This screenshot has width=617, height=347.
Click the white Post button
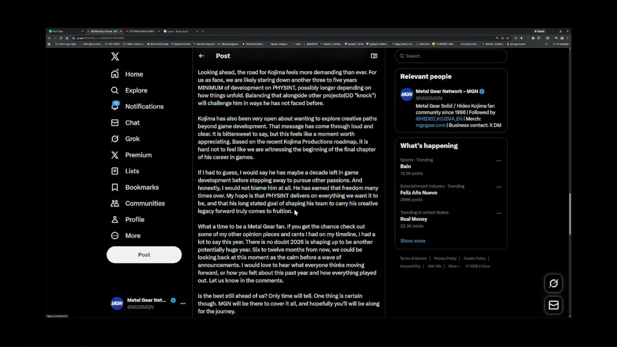pos(144,255)
